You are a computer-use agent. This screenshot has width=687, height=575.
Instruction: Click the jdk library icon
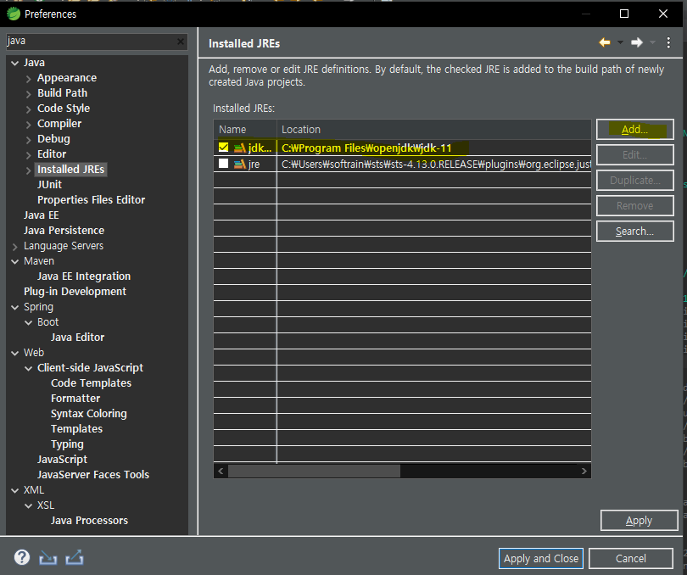(x=240, y=148)
